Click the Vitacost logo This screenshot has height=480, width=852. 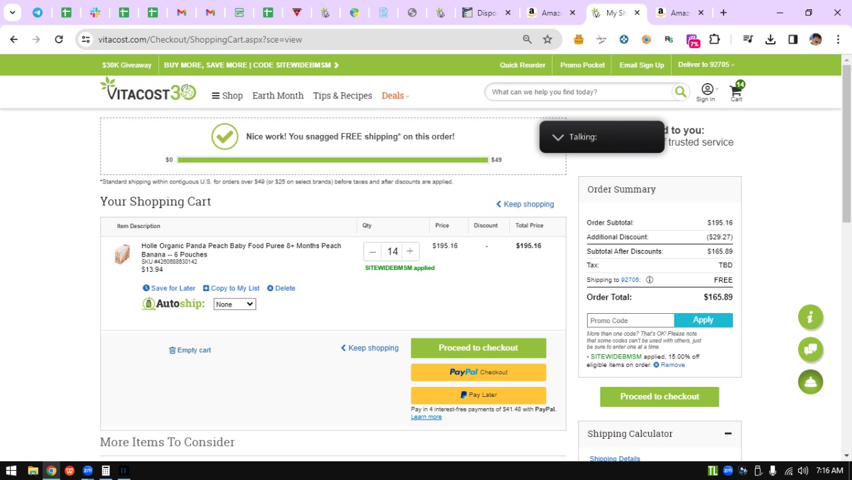pyautogui.click(x=148, y=90)
